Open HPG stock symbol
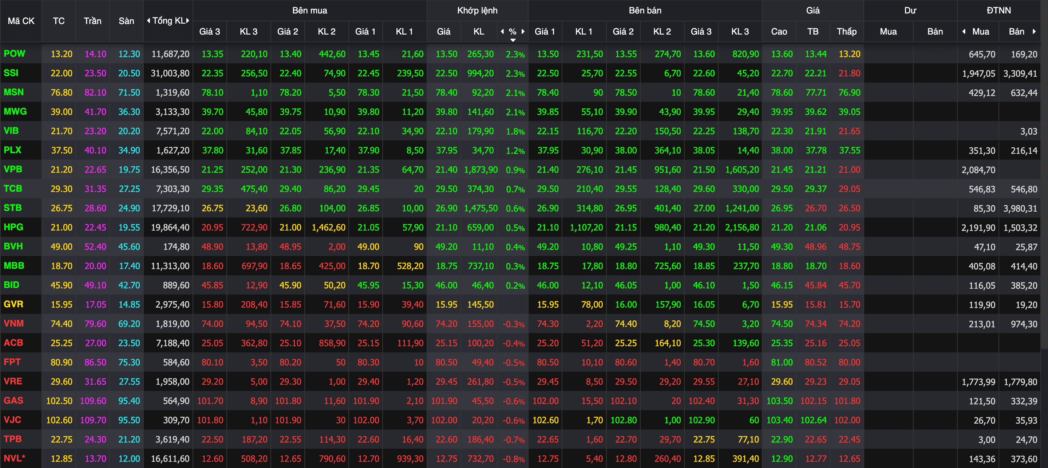This screenshot has height=468, width=1048. pyautogui.click(x=13, y=227)
